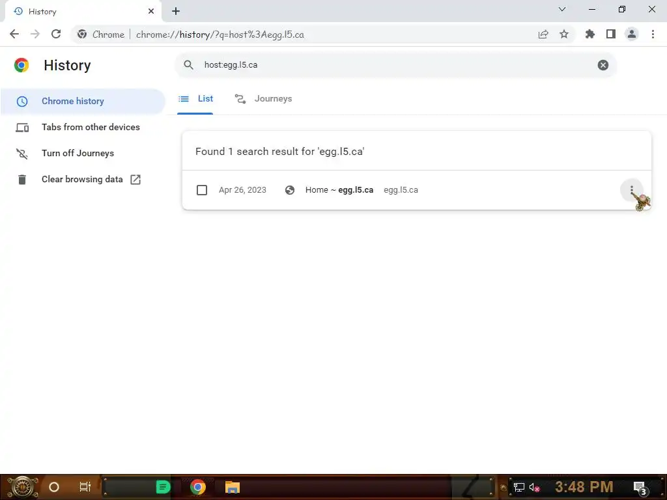Image resolution: width=667 pixels, height=500 pixels.
Task: Open actions menu for egg.l5.ca entry
Action: (x=632, y=189)
